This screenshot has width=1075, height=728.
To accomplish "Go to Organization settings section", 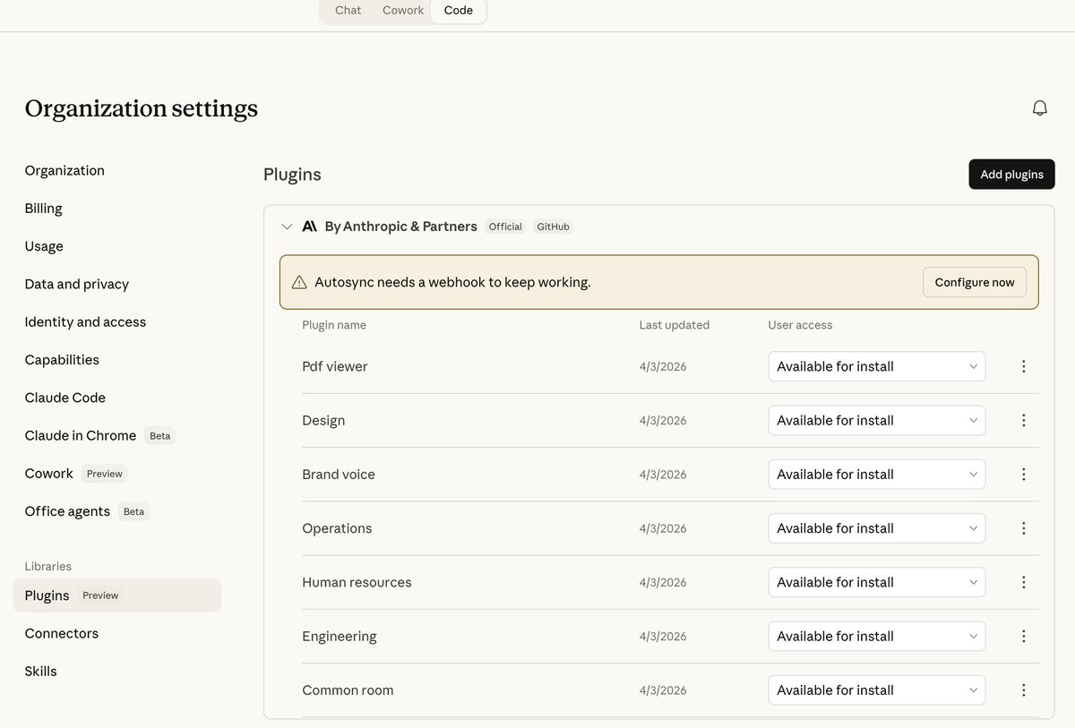I will (x=64, y=170).
